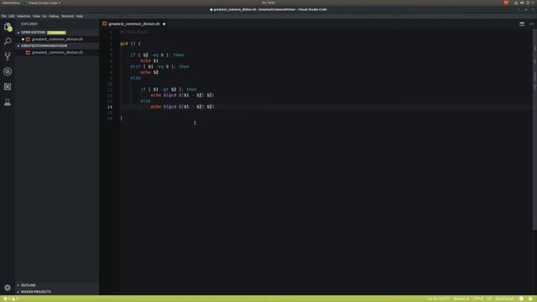The width and height of the screenshot is (537, 302).
Task: Open the Help menu
Action: coord(80,16)
